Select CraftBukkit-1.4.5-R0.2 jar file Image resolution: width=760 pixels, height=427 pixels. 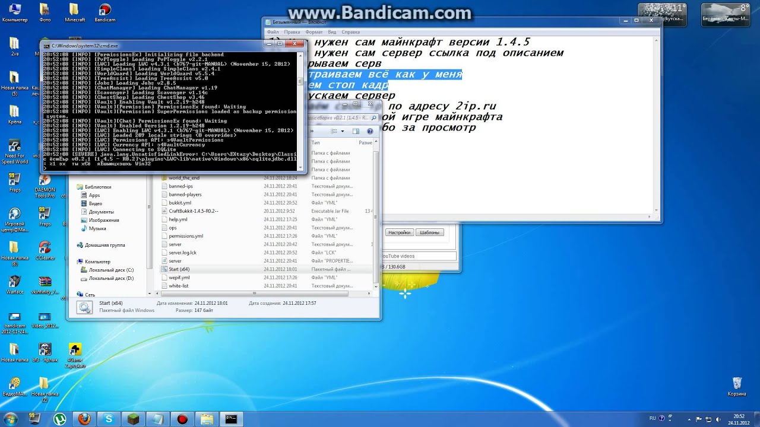pyautogui.click(x=266, y=211)
